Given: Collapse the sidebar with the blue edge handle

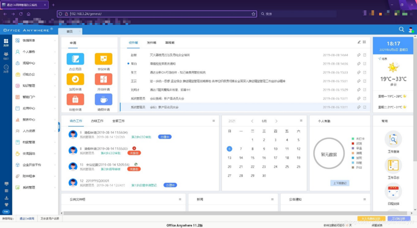Looking at the screenshot, I should [x=59, y=127].
